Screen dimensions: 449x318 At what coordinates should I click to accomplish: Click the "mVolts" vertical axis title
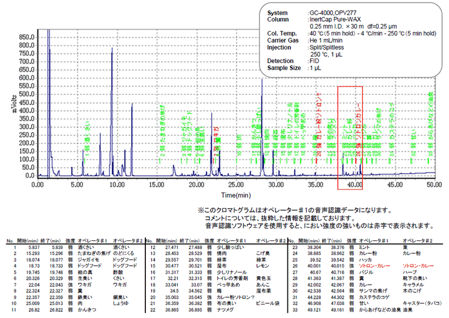[x=14, y=103]
